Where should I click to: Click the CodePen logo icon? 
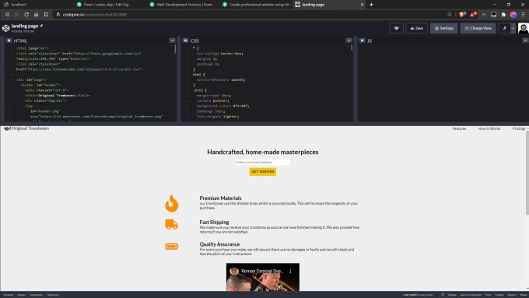pos(5,28)
